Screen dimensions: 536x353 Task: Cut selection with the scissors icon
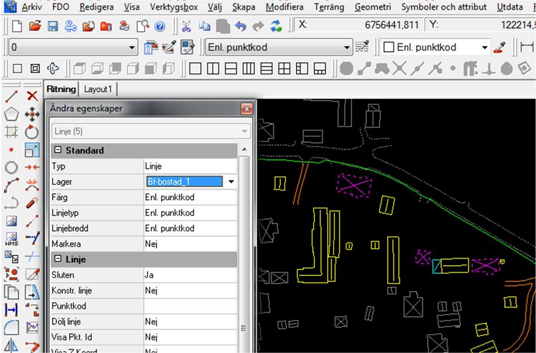(x=186, y=26)
